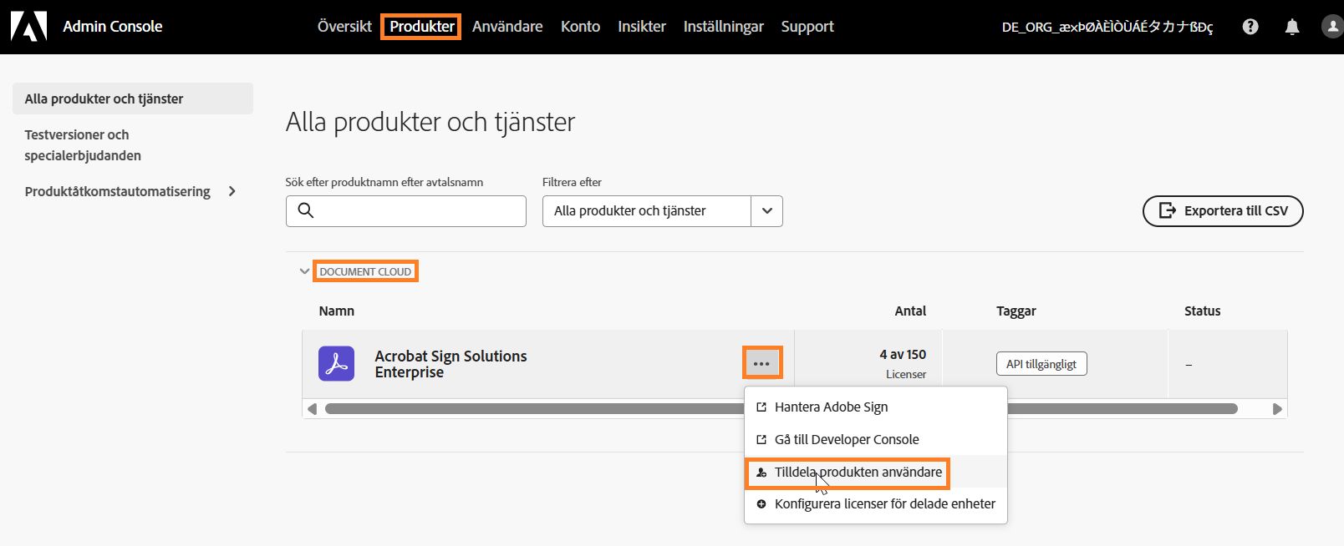The image size is (1344, 546).
Task: Open the Användare tab
Action: point(507,27)
